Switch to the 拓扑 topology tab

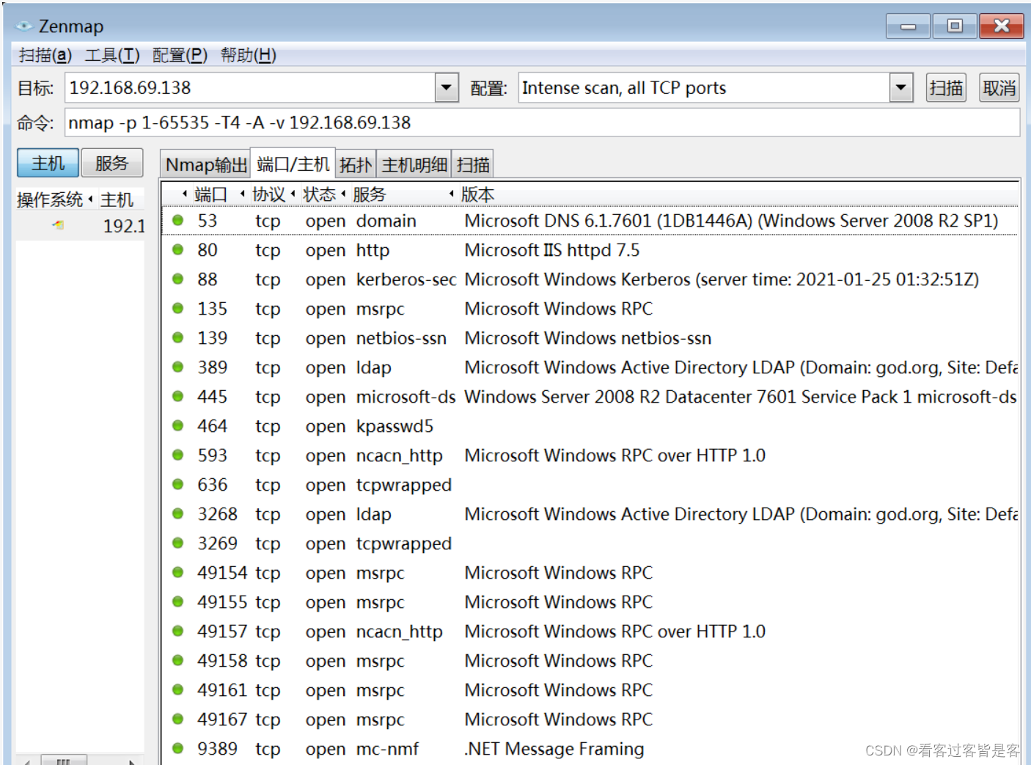(x=356, y=164)
